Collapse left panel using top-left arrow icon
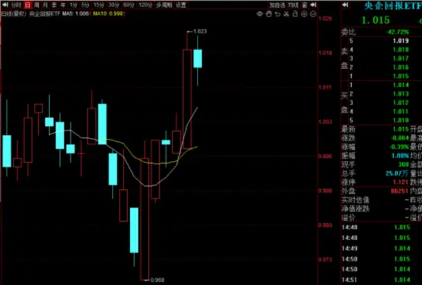 pyautogui.click(x=4, y=4)
